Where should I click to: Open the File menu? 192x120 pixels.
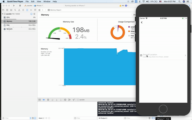[x=27, y=2]
